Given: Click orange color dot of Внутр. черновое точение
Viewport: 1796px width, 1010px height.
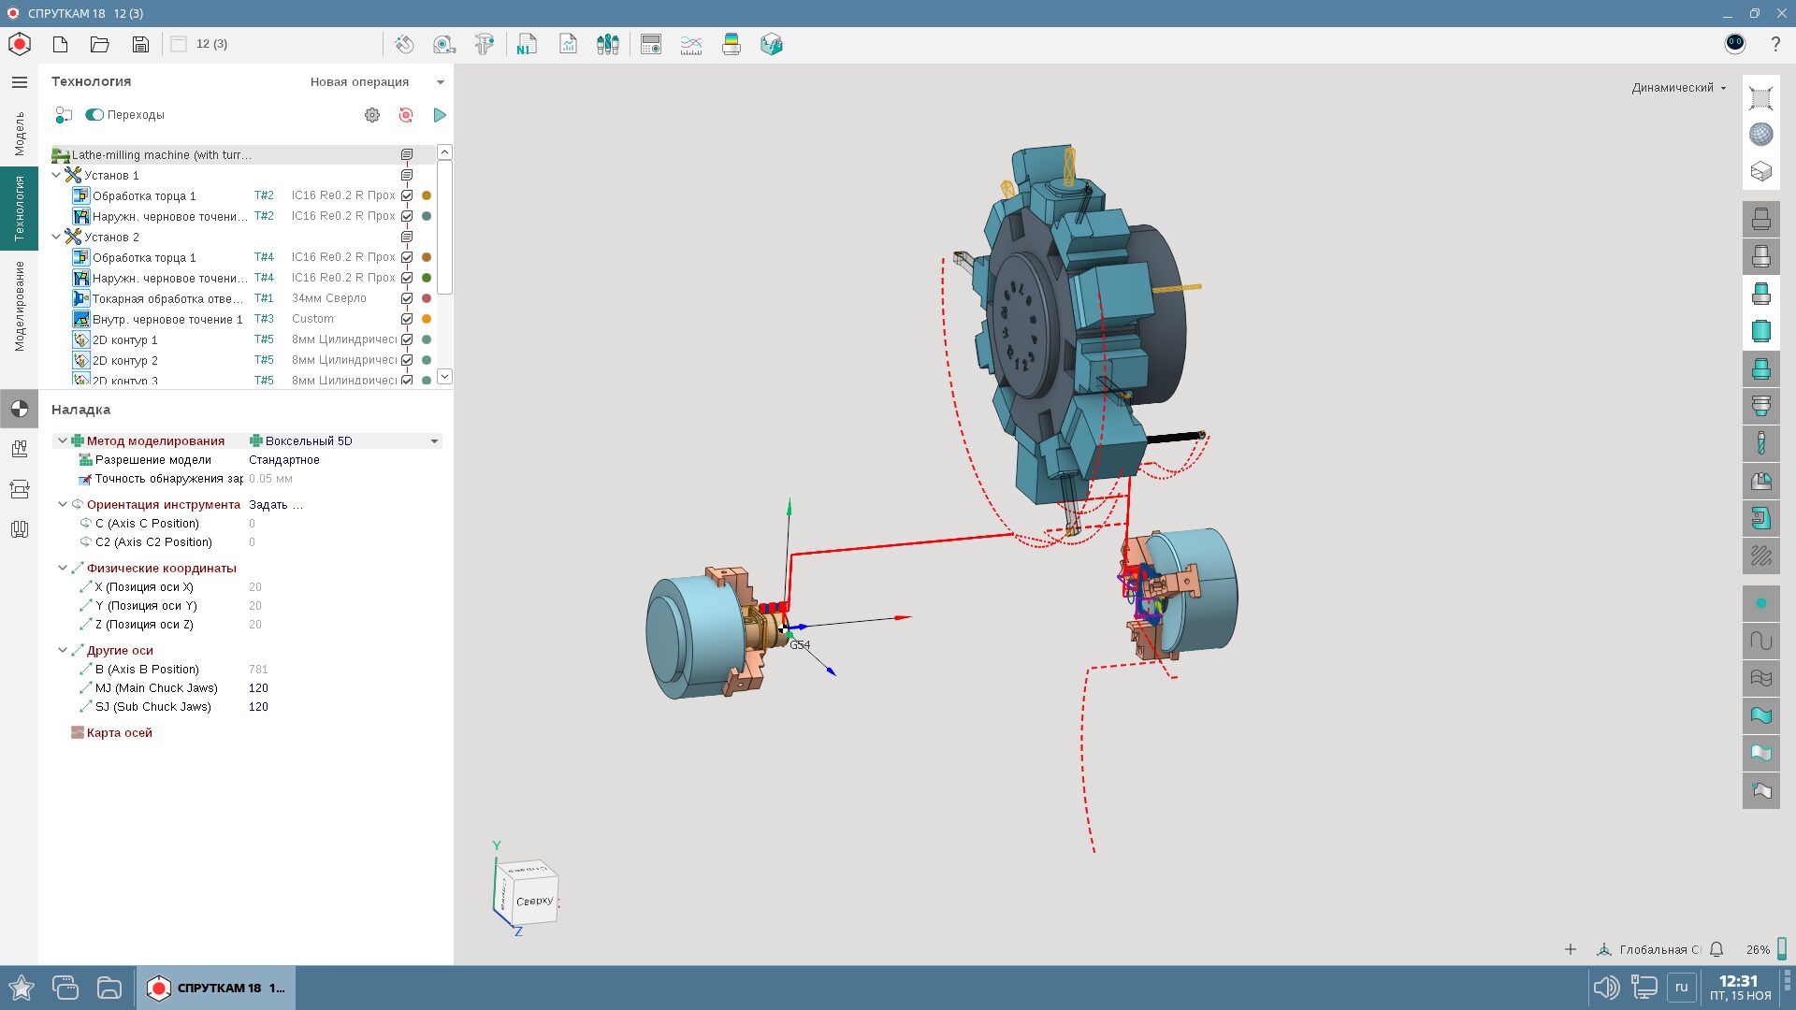Looking at the screenshot, I should click(x=427, y=319).
